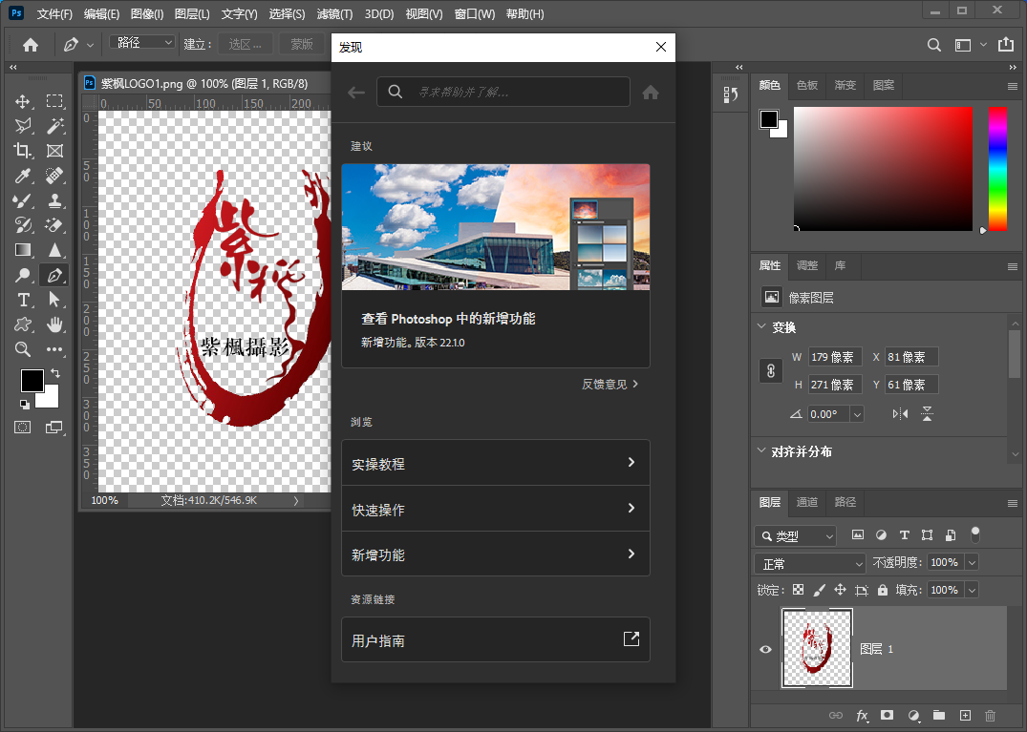Switch to the 调整 tab
Screen dimensions: 1027x732
[807, 265]
